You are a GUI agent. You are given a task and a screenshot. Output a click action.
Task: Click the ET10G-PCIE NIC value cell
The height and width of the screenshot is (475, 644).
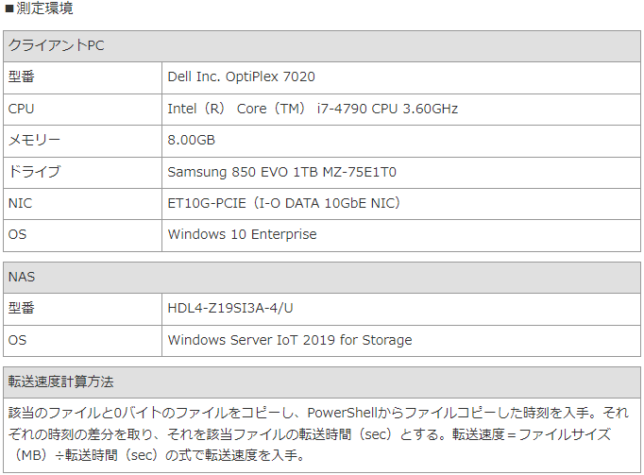(x=401, y=203)
